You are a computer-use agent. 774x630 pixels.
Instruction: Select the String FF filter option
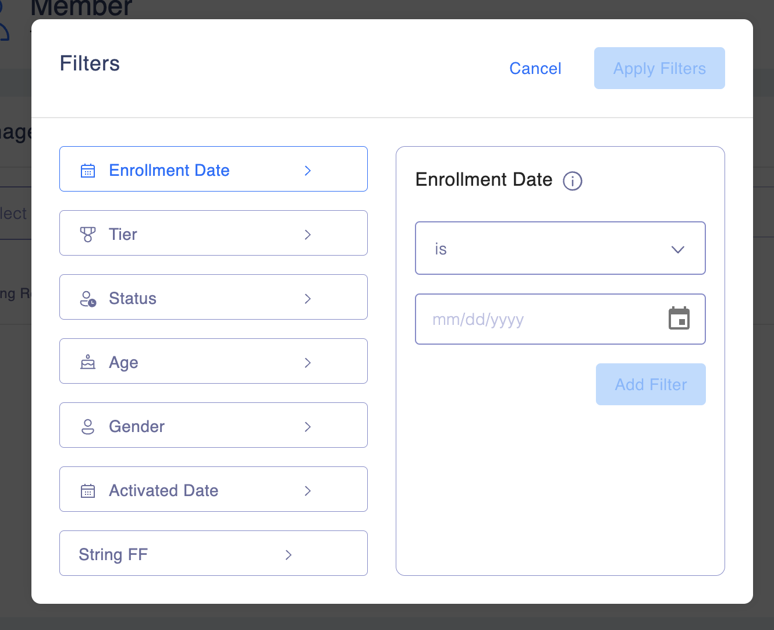pyautogui.click(x=213, y=553)
